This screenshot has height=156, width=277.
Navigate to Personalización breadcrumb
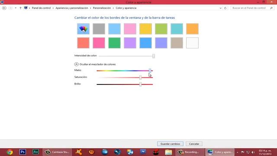[102, 8]
